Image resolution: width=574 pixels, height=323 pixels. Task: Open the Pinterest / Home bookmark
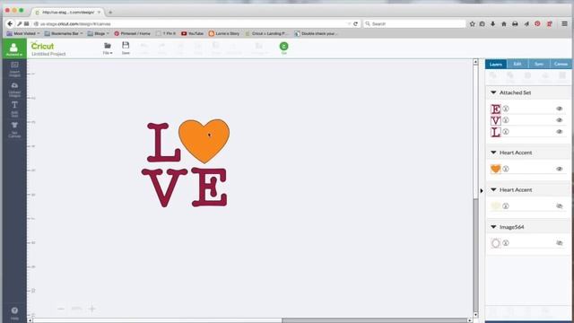(x=132, y=33)
